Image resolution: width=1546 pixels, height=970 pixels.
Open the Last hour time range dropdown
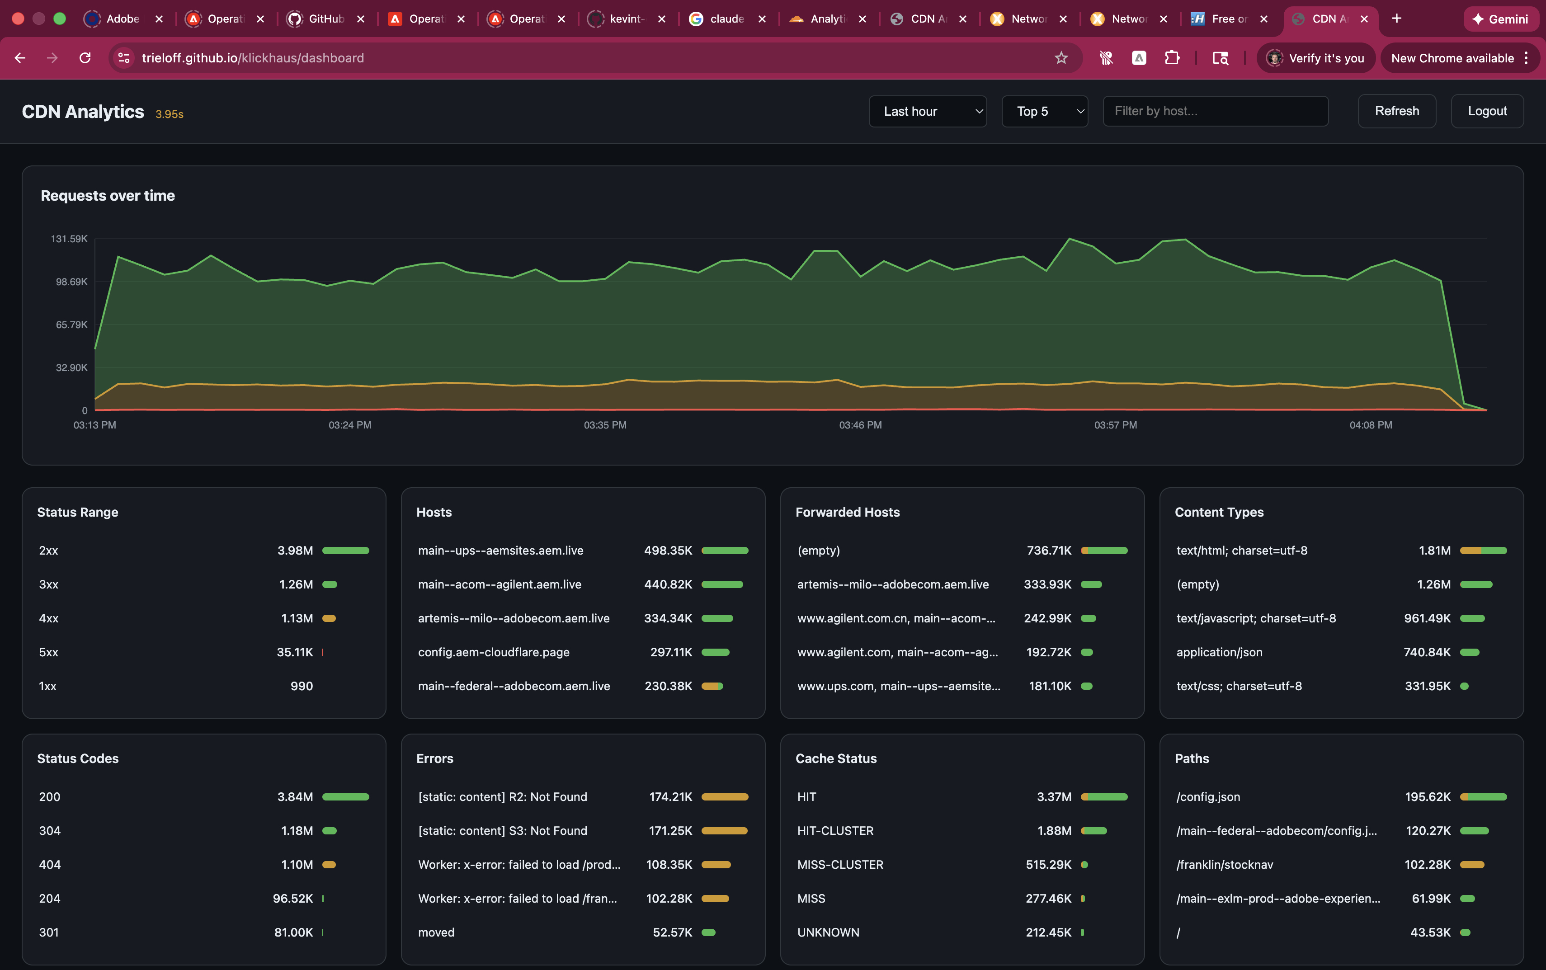[928, 112]
